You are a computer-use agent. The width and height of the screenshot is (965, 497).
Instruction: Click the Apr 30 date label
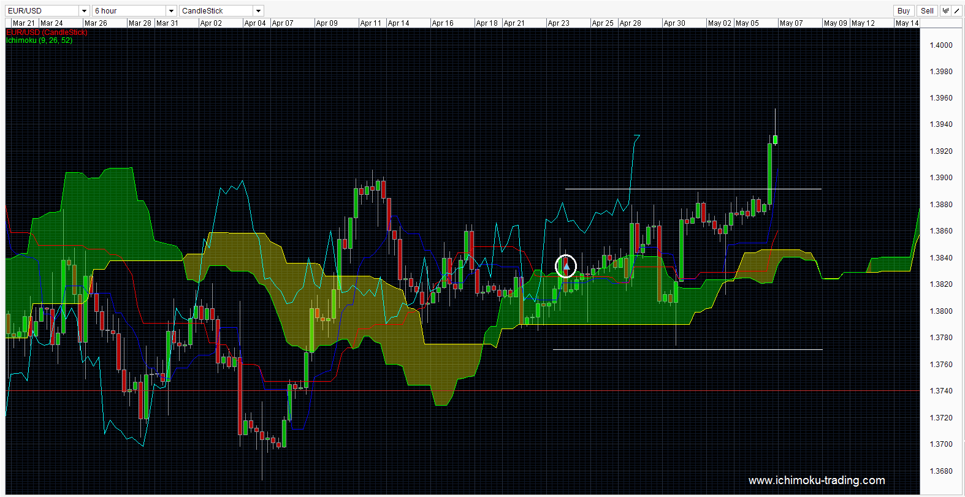point(674,23)
